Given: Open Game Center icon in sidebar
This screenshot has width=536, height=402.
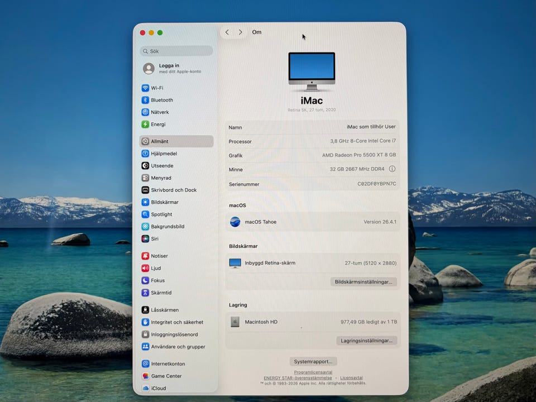Looking at the screenshot, I should 145,376.
